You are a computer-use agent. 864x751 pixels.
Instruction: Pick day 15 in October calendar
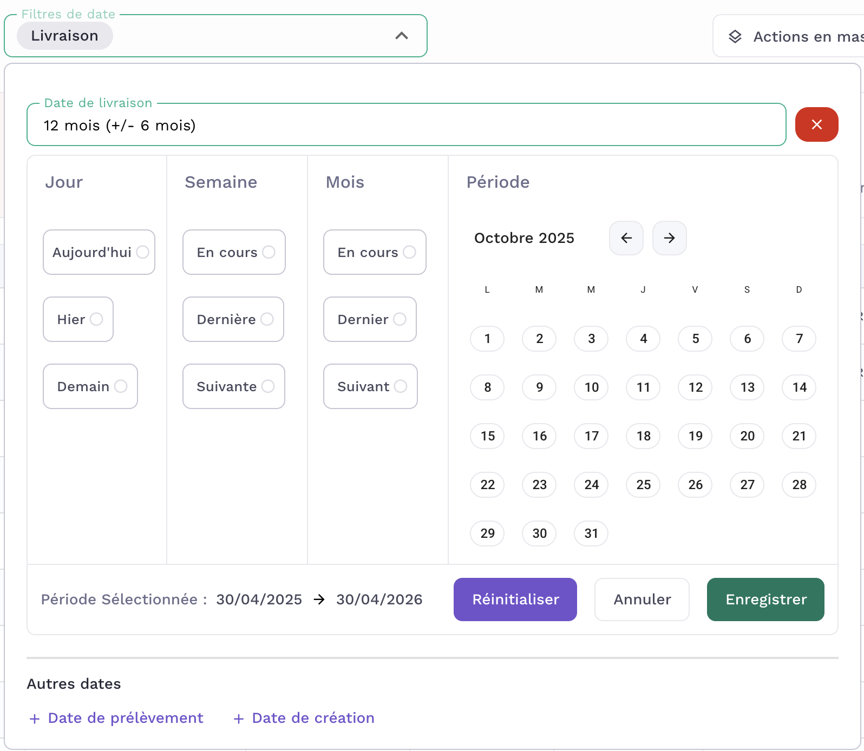[x=487, y=436]
